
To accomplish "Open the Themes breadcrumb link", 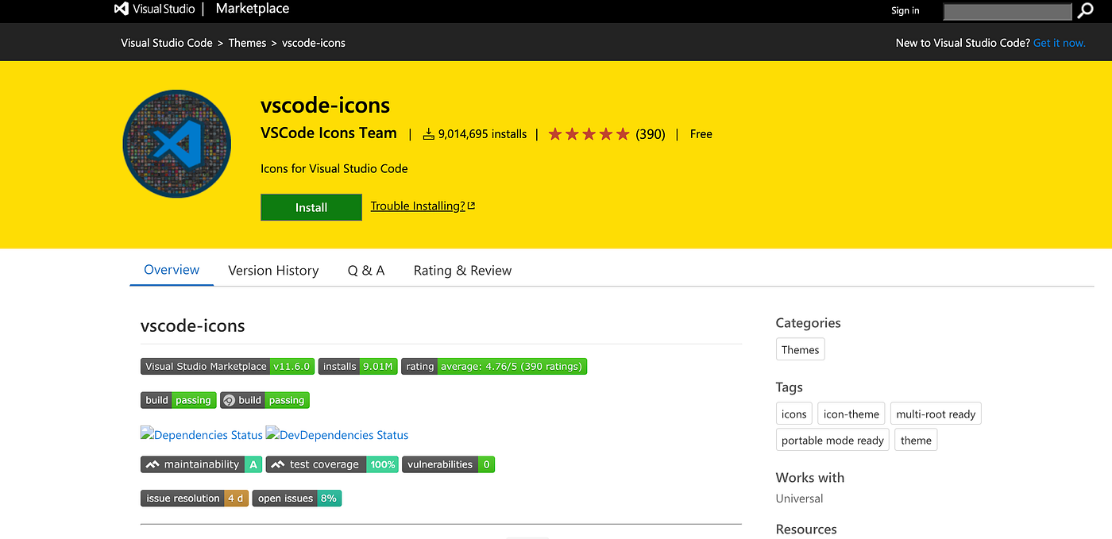I will [x=247, y=42].
